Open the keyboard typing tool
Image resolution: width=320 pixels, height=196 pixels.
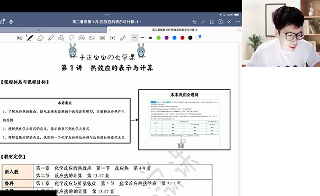(x=102, y=38)
